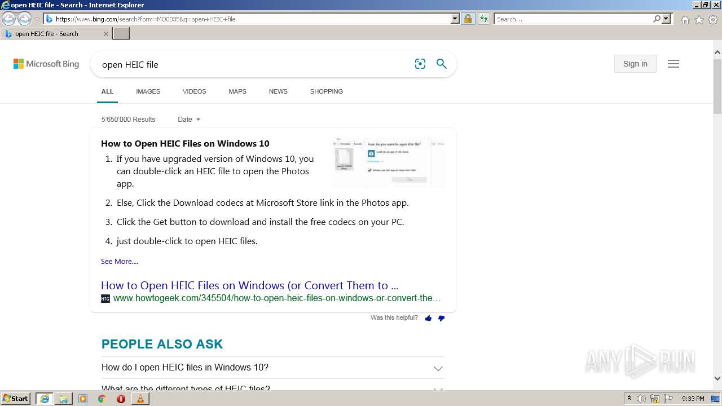Screen dimensions: 722x406
Task: Open Bing visual search camera icon
Action: point(420,64)
